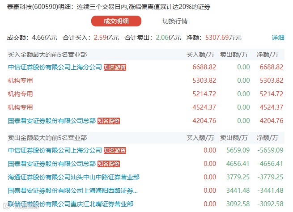Click the 卖出金额最大的前5名营业部 header
Screen dimensions: 293x212
click(47, 138)
